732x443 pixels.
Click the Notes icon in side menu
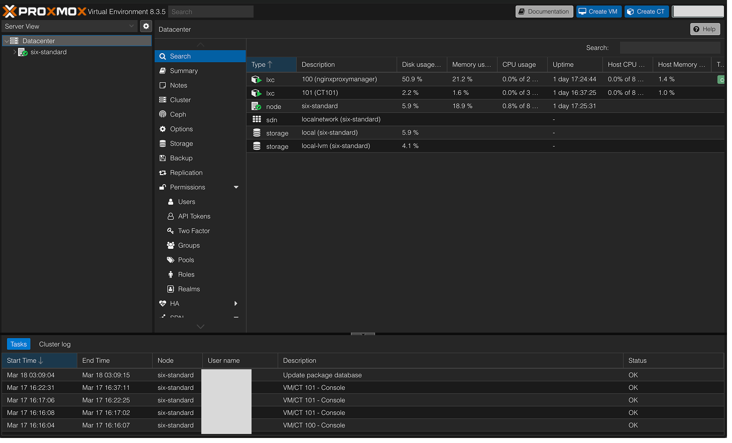(x=163, y=85)
